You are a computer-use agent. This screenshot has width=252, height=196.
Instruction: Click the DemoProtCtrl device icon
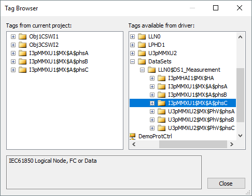click(x=133, y=137)
